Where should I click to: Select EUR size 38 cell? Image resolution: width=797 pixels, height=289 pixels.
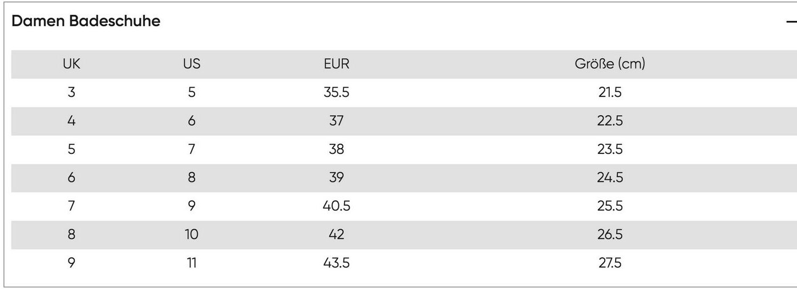336,149
